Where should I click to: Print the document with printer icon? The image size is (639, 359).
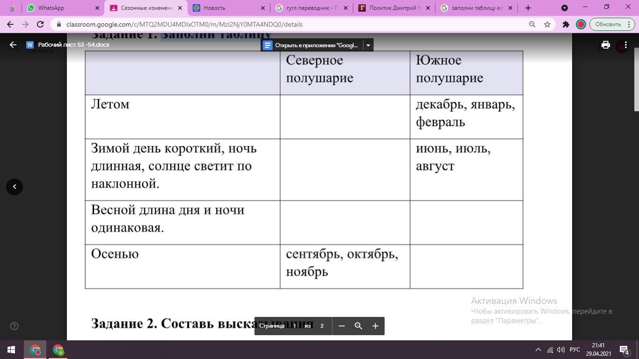(x=605, y=45)
